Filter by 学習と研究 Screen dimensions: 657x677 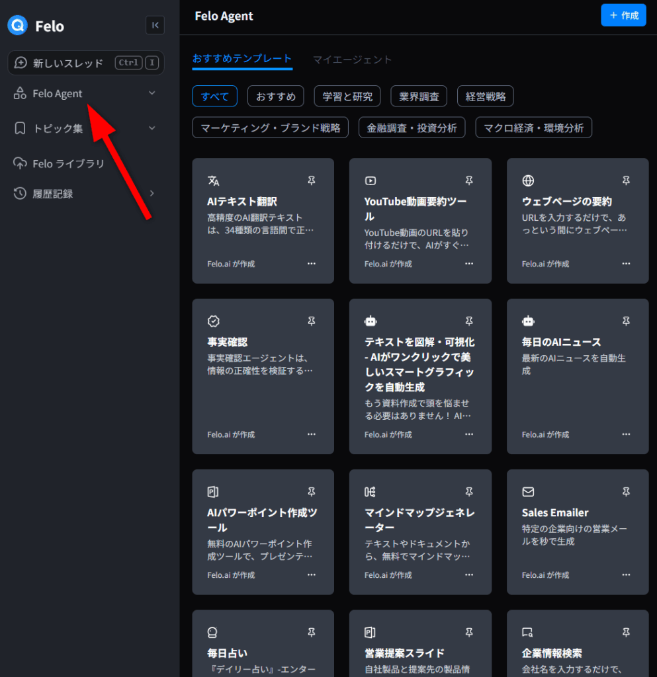point(347,96)
